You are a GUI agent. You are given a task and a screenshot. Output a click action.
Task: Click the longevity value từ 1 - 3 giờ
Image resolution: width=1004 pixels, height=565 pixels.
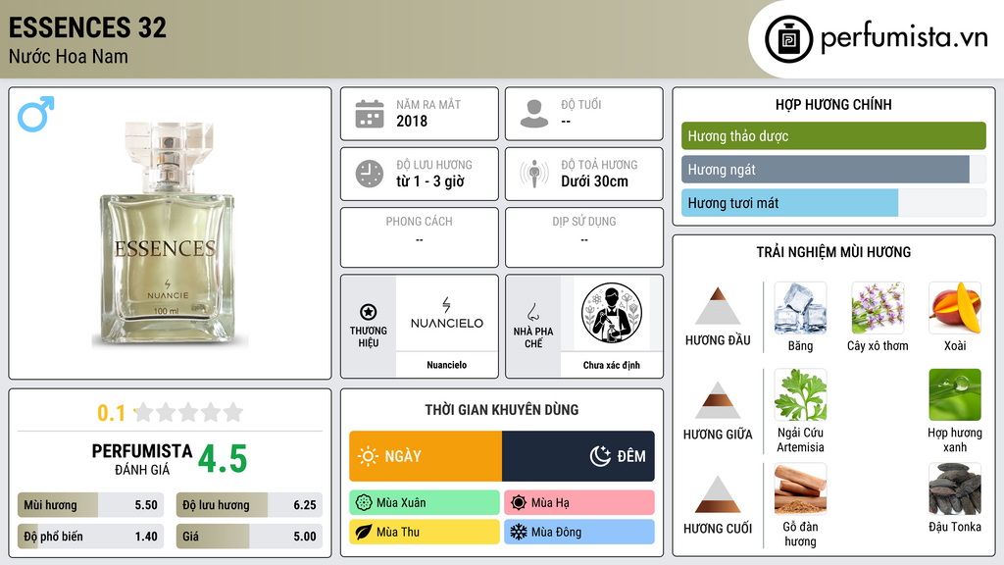tap(430, 181)
